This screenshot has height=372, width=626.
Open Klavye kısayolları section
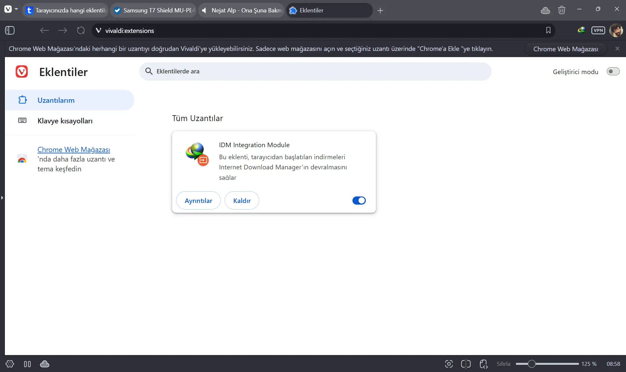pos(70,121)
